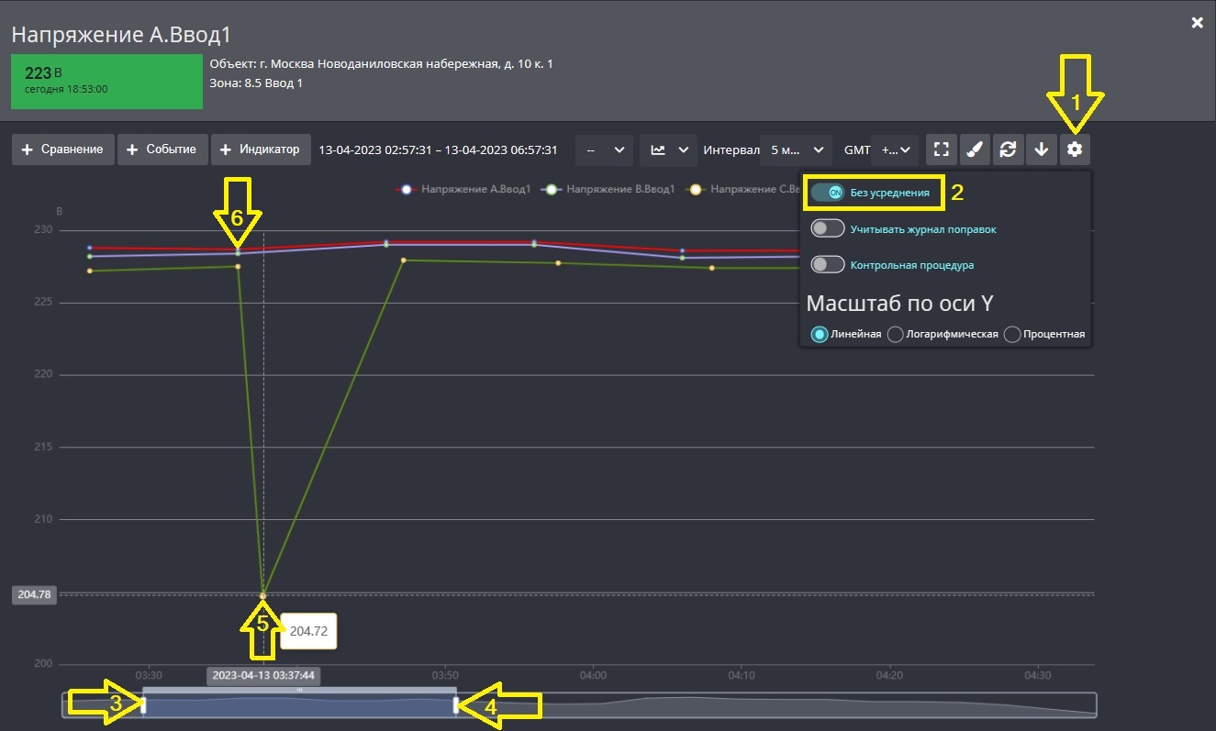Toggle the "Без усреднения" switch
The height and width of the screenshot is (731, 1216).
(828, 193)
